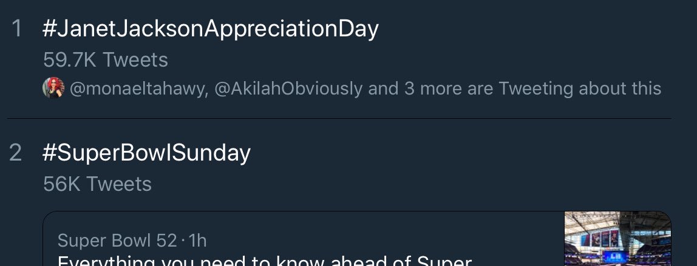Open the @monaeltahawy handle mention
The height and width of the screenshot is (266, 697).
point(138,88)
